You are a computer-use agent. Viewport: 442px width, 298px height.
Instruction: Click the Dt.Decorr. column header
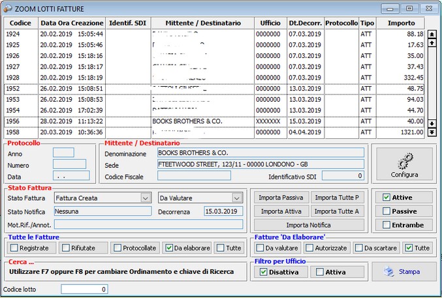[306, 23]
